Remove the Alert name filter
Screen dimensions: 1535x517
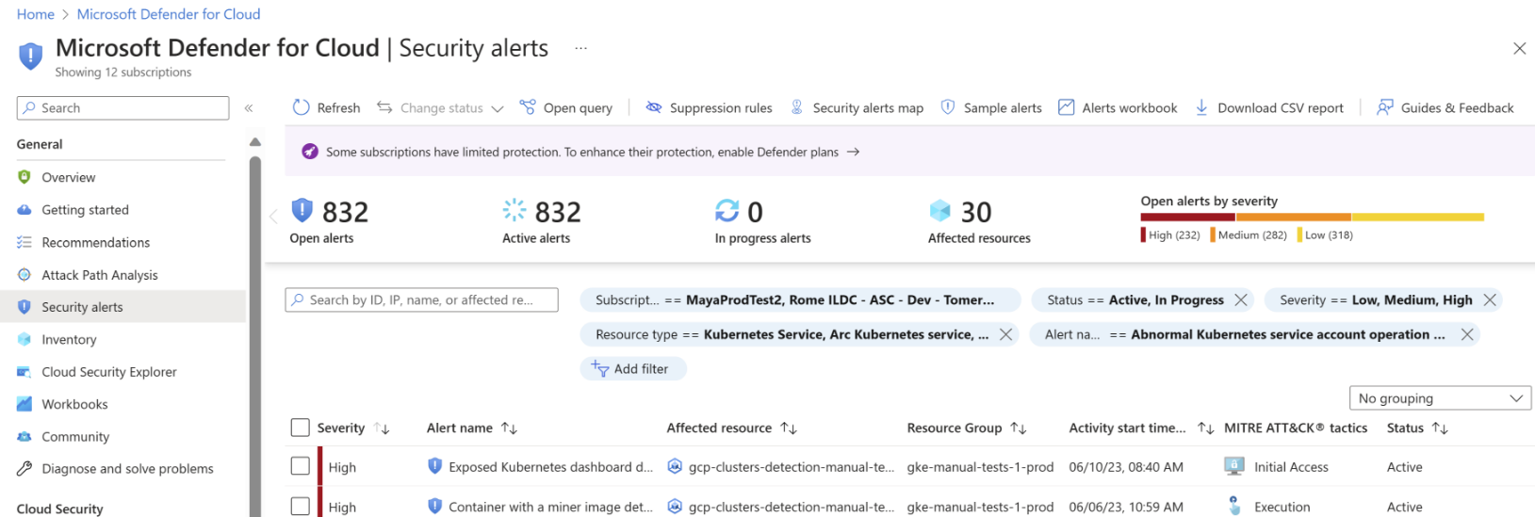click(1467, 334)
